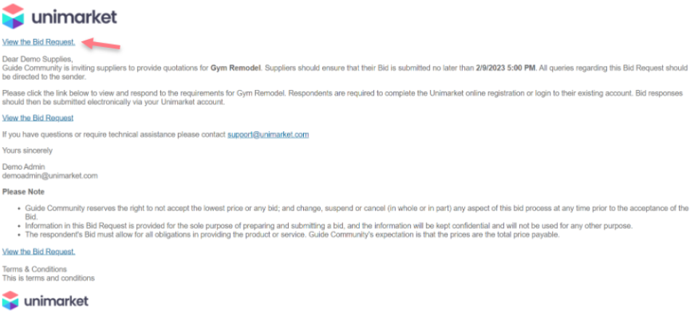Click the bullet about confidential bid information
692x311 pixels.
tap(324, 225)
